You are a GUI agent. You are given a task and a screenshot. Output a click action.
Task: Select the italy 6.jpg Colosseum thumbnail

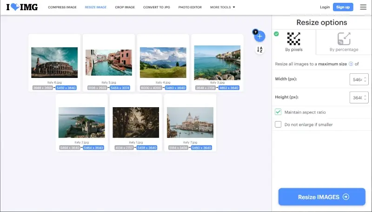click(x=54, y=63)
